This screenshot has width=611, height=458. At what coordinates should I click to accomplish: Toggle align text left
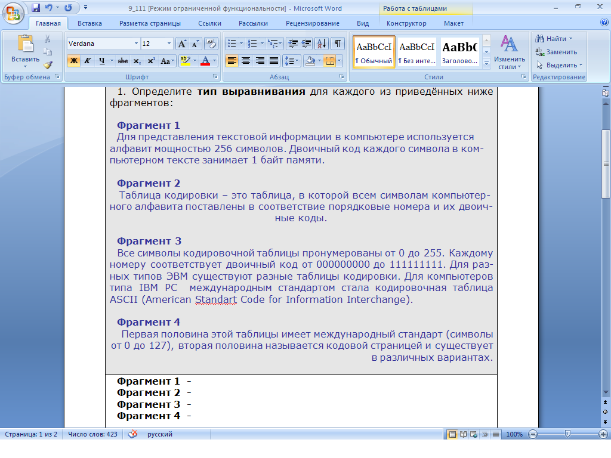232,61
